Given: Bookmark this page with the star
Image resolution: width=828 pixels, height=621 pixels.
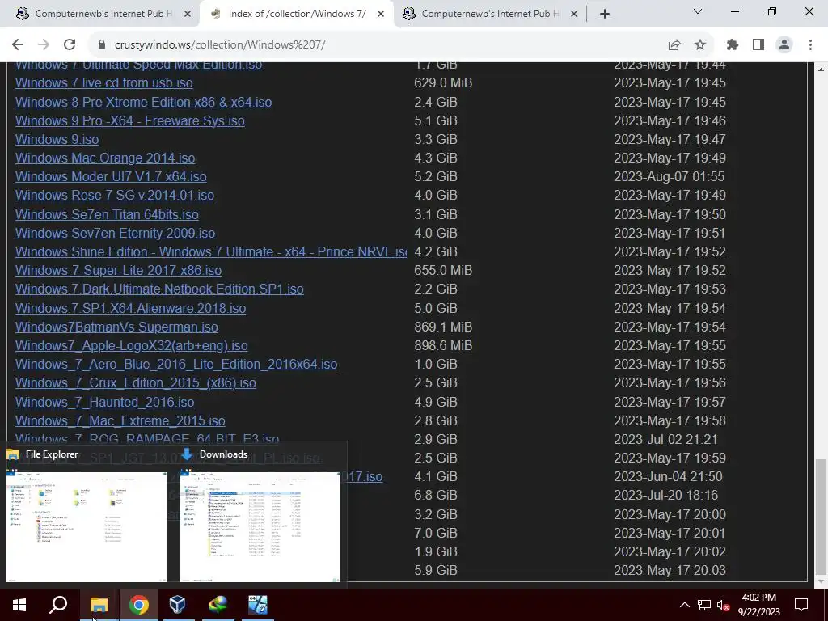Looking at the screenshot, I should (700, 45).
